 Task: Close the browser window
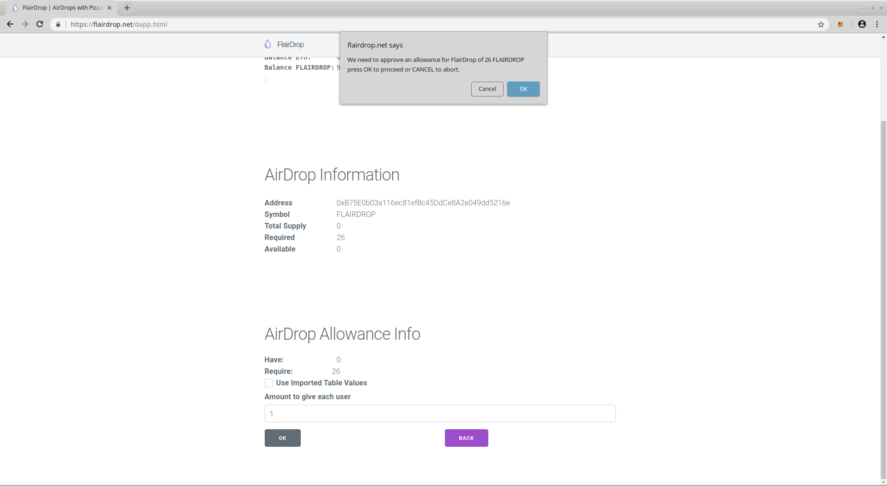click(x=881, y=8)
